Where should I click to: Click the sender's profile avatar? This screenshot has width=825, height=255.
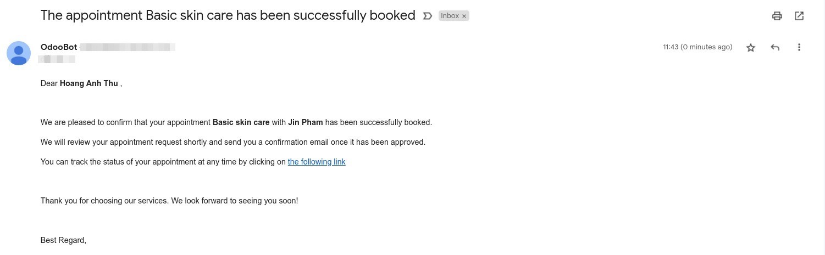pyautogui.click(x=18, y=53)
